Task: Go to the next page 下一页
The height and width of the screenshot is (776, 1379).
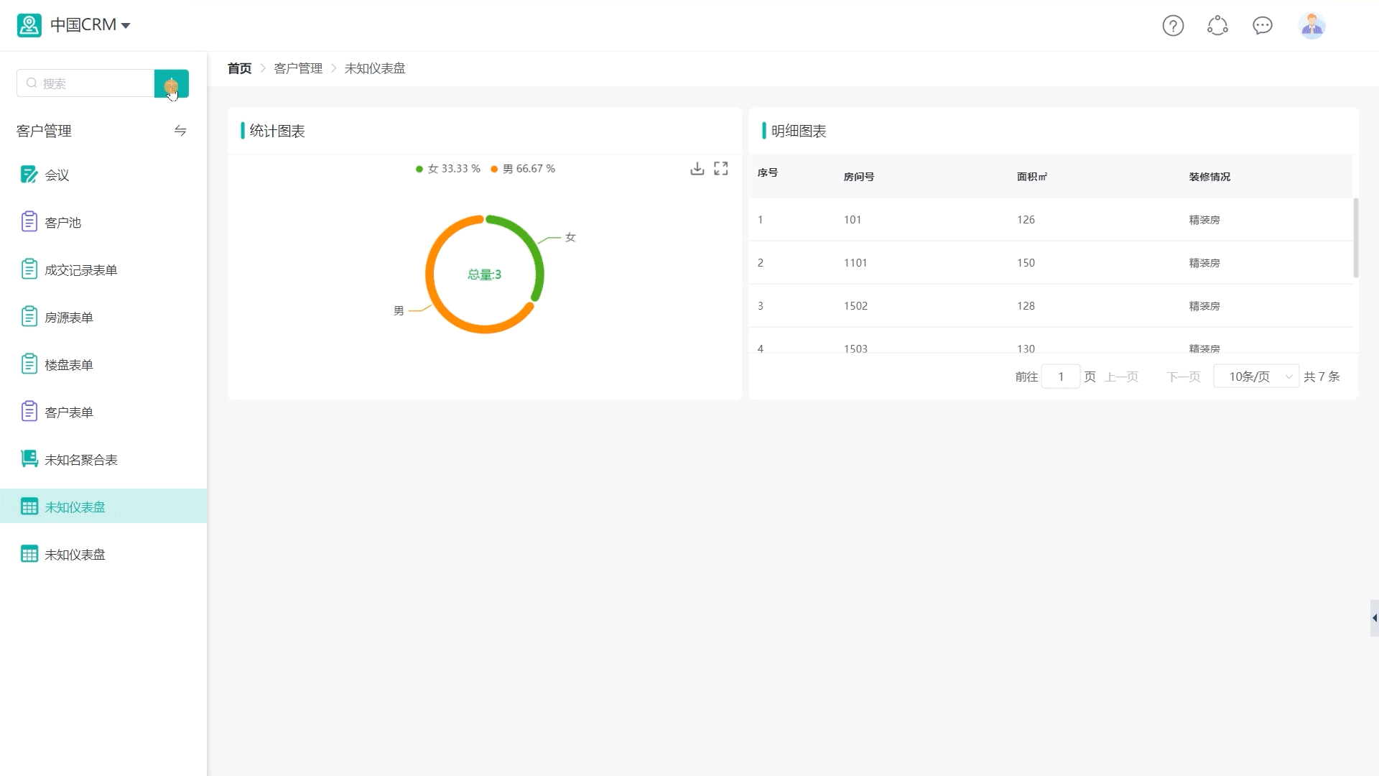Action: coord(1184,377)
